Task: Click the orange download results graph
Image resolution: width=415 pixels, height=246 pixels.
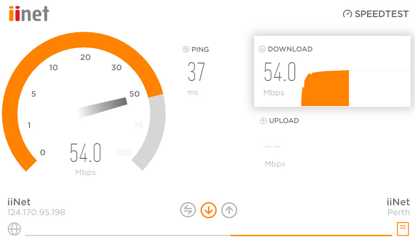Action: (x=325, y=89)
